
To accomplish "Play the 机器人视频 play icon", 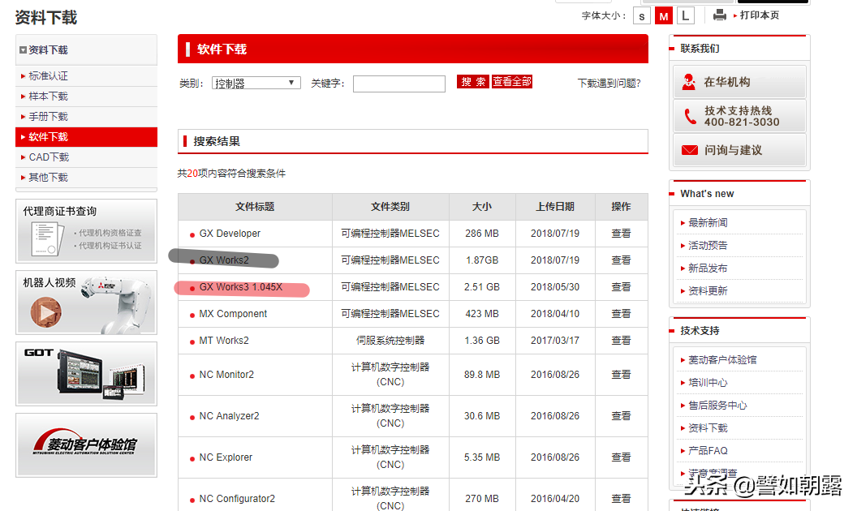I will 46,312.
